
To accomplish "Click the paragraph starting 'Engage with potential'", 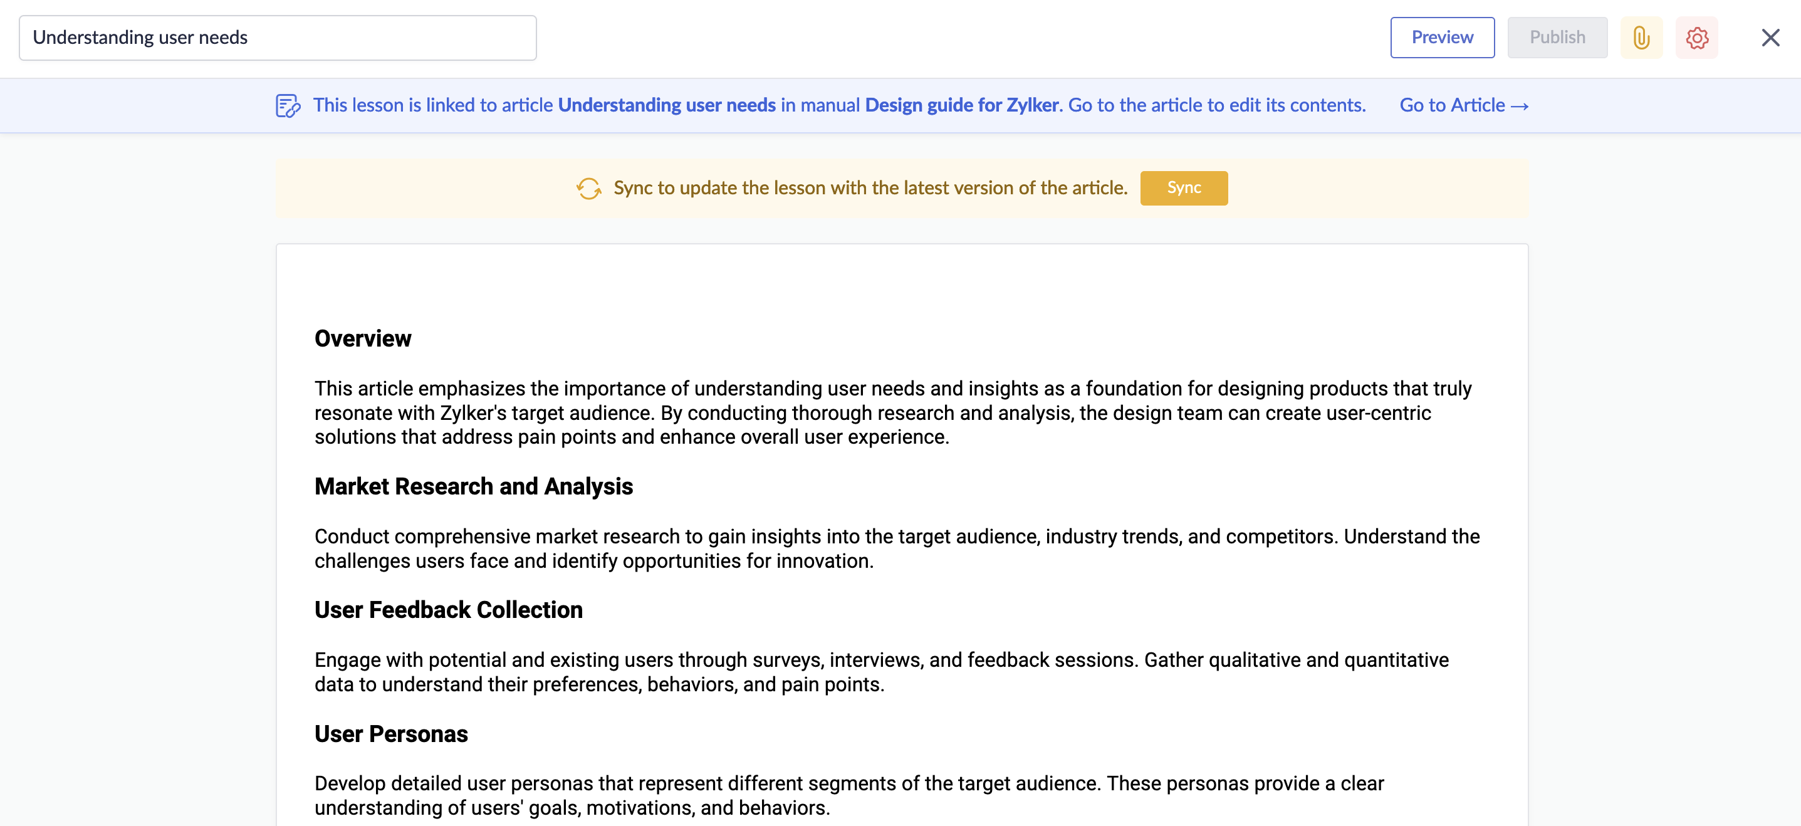I will [x=881, y=671].
